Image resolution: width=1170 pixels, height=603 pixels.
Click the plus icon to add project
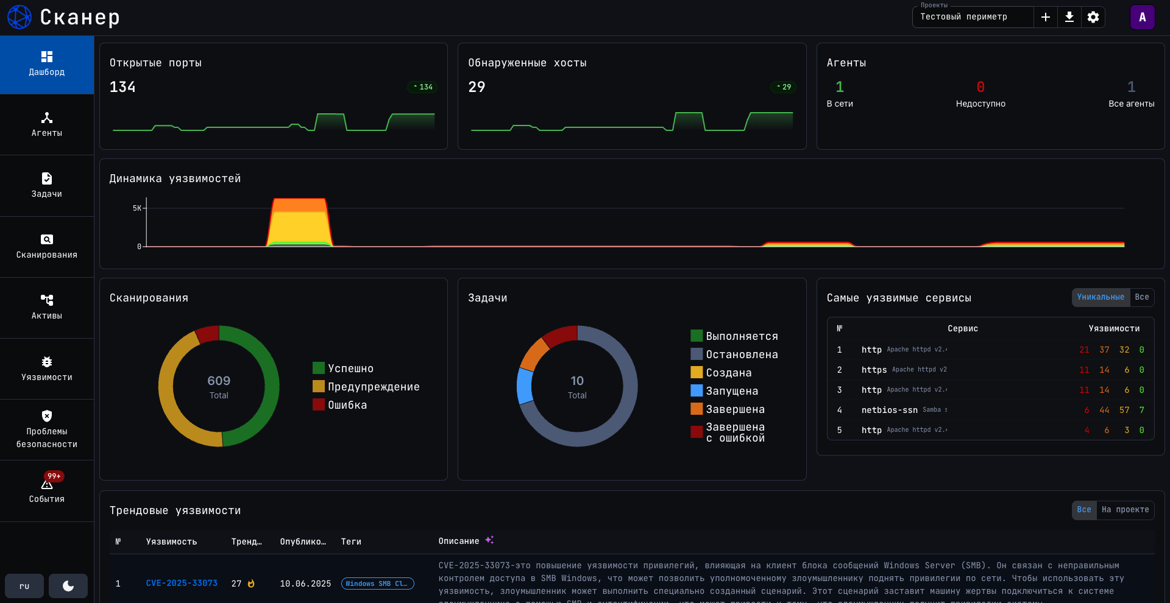pyautogui.click(x=1046, y=17)
